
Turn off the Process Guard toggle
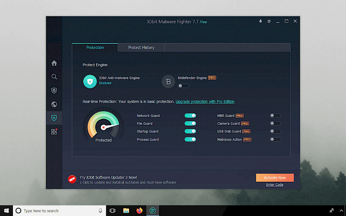click(x=190, y=140)
